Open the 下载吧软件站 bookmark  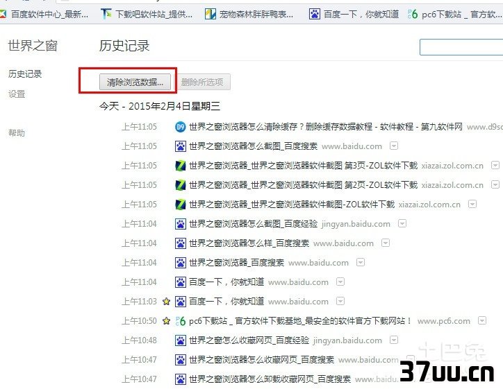tap(147, 14)
